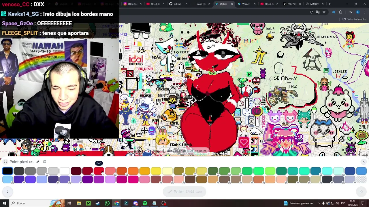369x207 pixels.
Task: Click the tab audio indicator in toolbar
Action: click(x=334, y=12)
